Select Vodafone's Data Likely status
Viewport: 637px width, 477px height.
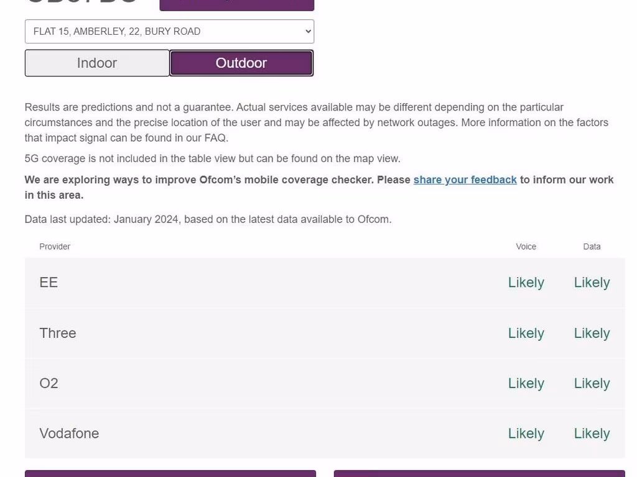point(592,434)
